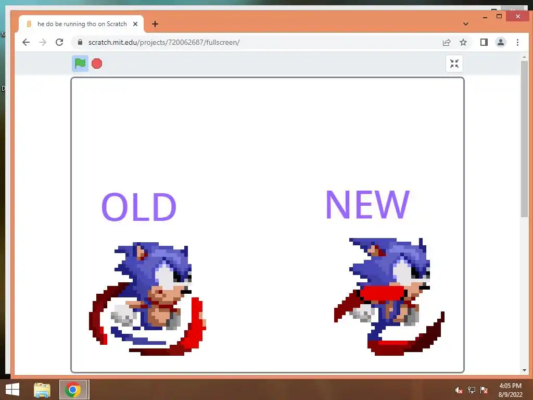
Task: Open the Chrome profile menu
Action: [500, 42]
